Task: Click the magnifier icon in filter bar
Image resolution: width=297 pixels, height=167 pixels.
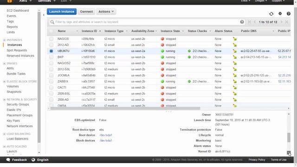Action: (x=52, y=22)
